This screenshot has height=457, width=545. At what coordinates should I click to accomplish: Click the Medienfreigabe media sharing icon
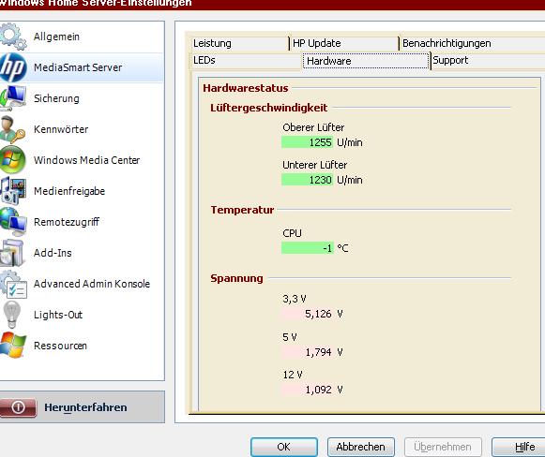click(x=13, y=190)
